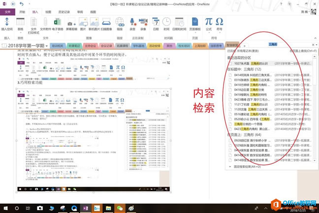
Task: Open the 活动安排 section tab
Action: click(155, 46)
